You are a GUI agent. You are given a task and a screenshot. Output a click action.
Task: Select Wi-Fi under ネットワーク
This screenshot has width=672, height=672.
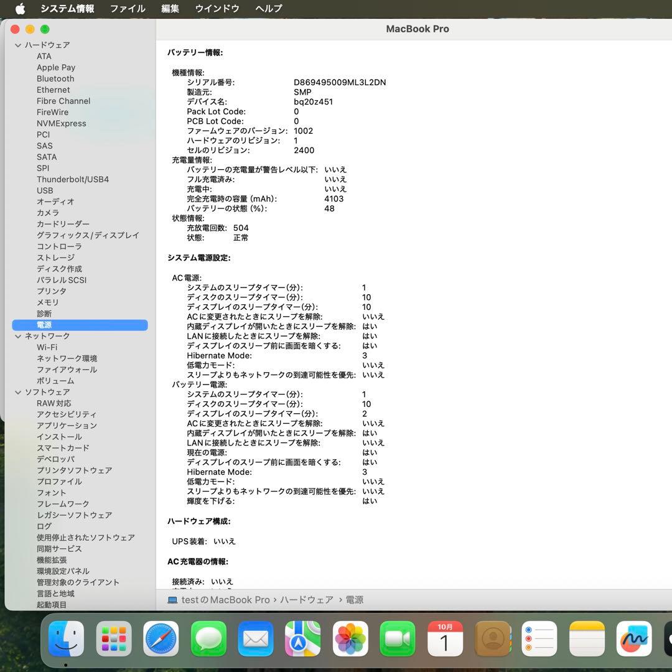click(47, 347)
